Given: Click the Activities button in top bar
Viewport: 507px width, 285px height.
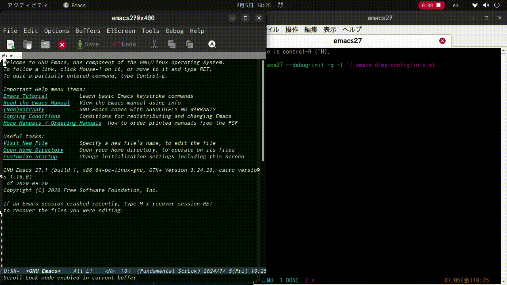Looking at the screenshot, I should 28,6.
